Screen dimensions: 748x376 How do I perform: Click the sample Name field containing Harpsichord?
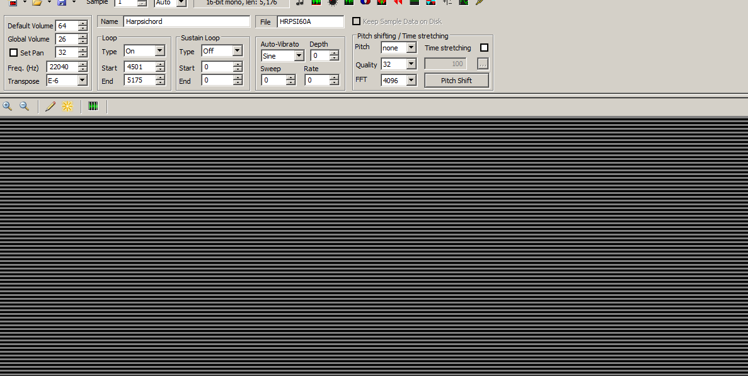pyautogui.click(x=187, y=21)
